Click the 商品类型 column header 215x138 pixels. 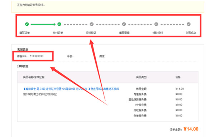pos(141,77)
